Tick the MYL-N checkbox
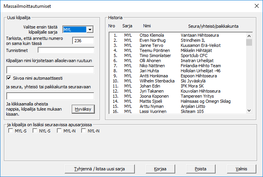Screen dimensions: 263x177 [x=59, y=131]
